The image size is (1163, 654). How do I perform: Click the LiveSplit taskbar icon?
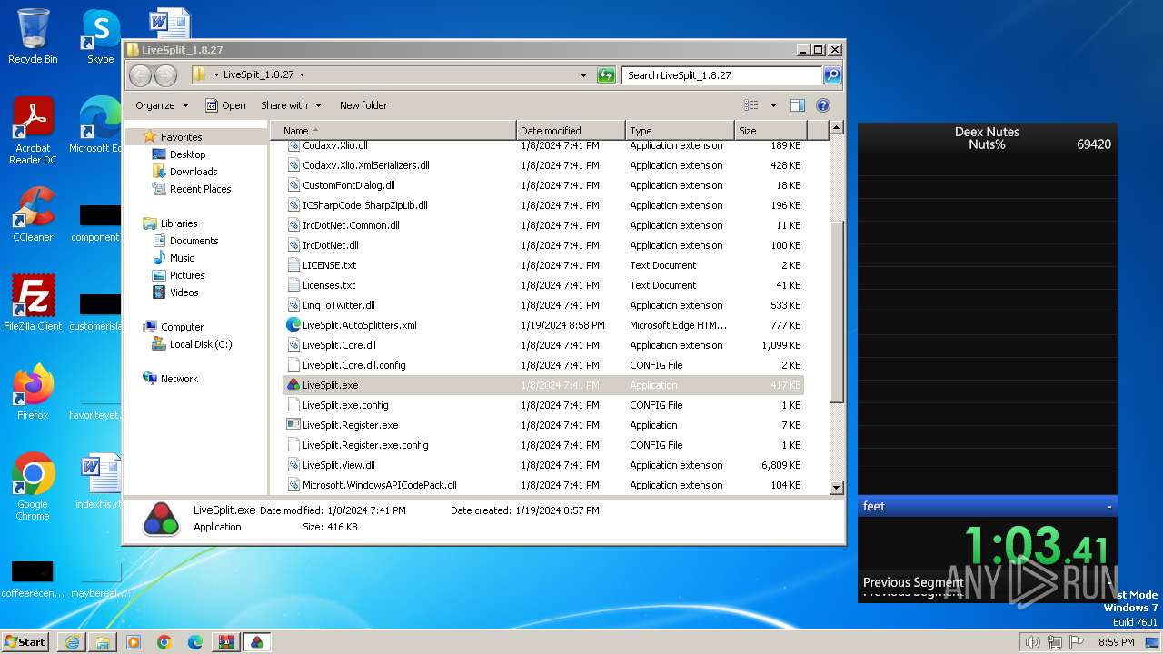(x=257, y=642)
